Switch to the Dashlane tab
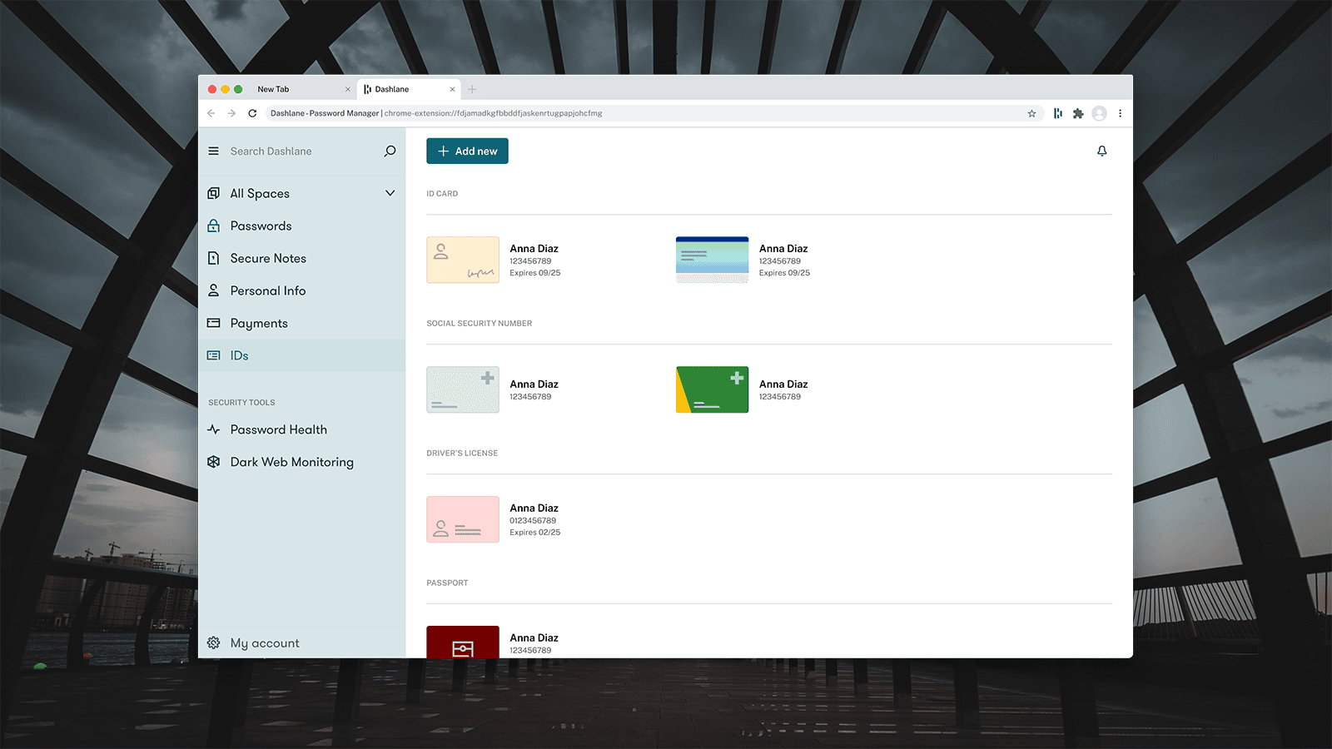The image size is (1332, 749). tap(410, 89)
